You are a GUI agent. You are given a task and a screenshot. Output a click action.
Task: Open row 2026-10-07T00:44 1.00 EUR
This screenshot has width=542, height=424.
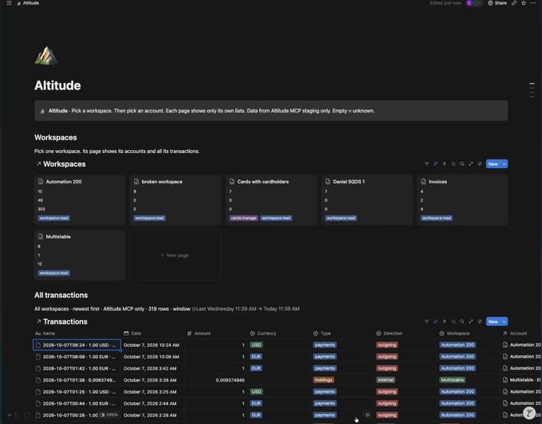77,403
